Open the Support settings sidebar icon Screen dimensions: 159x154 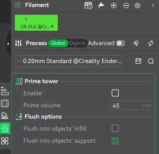tap(5, 115)
